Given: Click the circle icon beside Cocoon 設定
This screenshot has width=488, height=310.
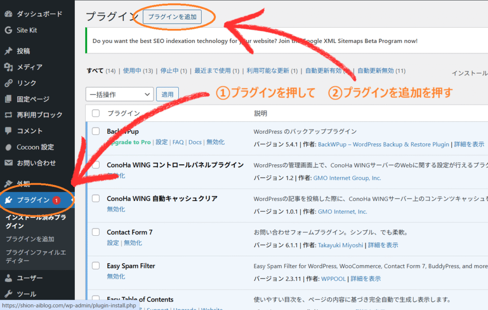Looking at the screenshot, I should point(9,147).
